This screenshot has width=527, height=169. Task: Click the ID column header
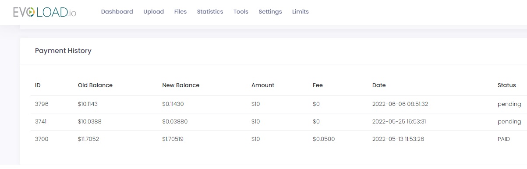38,85
